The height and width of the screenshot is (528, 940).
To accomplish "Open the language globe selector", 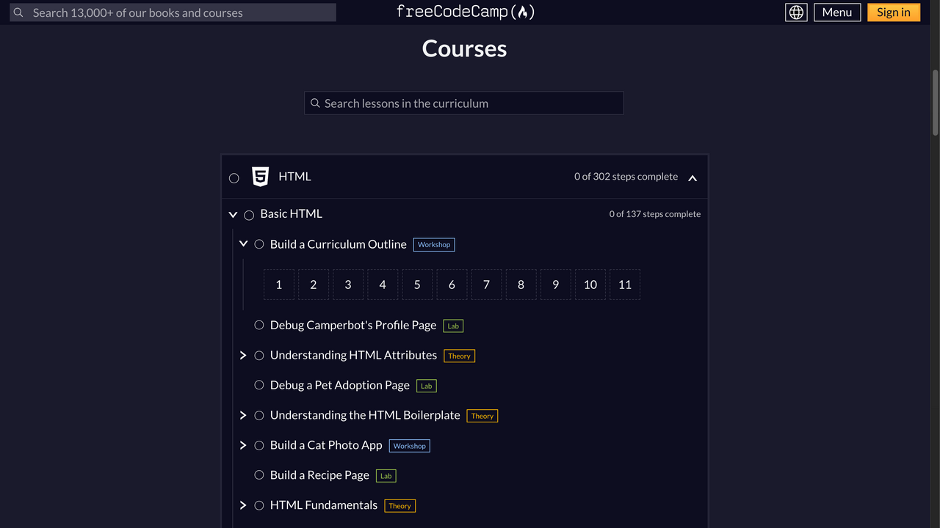I will coord(796,12).
